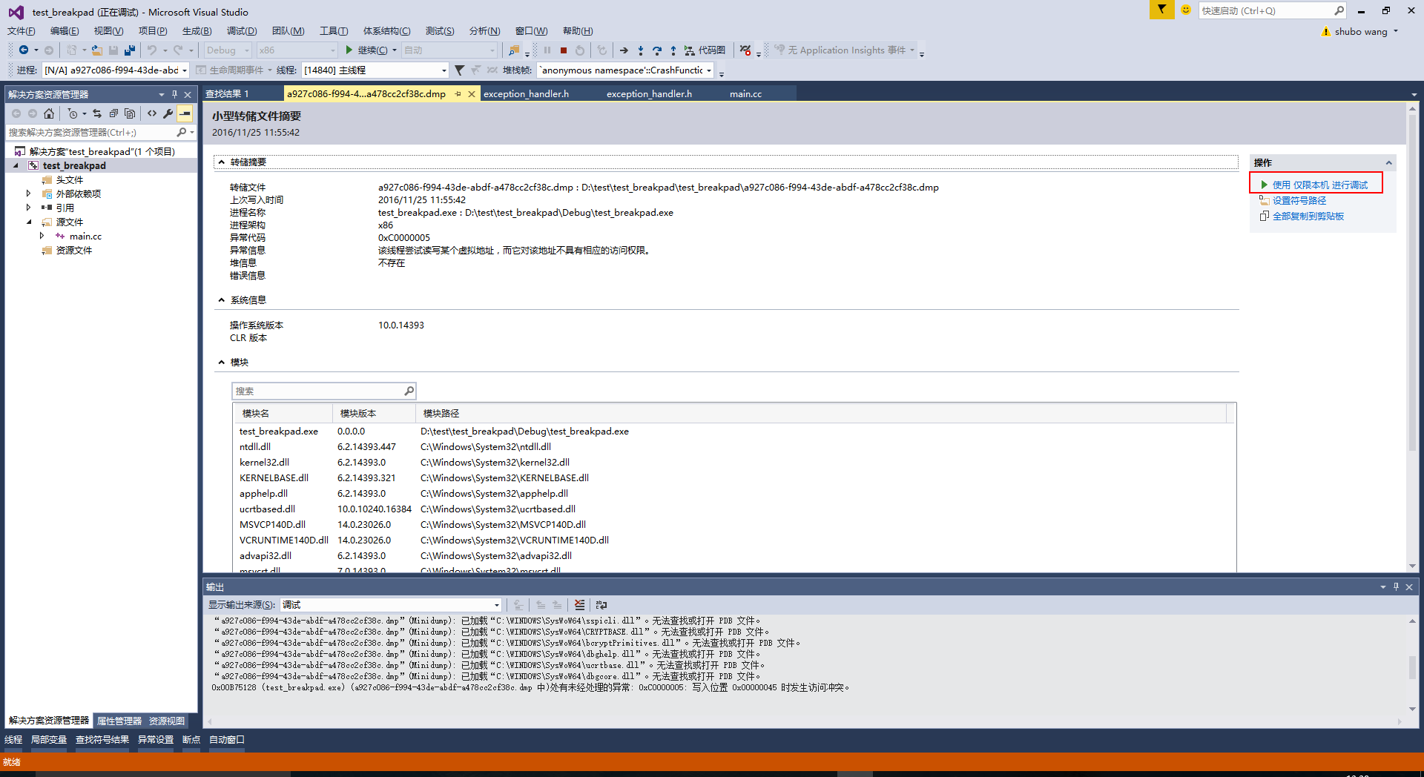The height and width of the screenshot is (777, 1424).
Task: Click the Open File toolbar icon
Action: click(x=97, y=50)
